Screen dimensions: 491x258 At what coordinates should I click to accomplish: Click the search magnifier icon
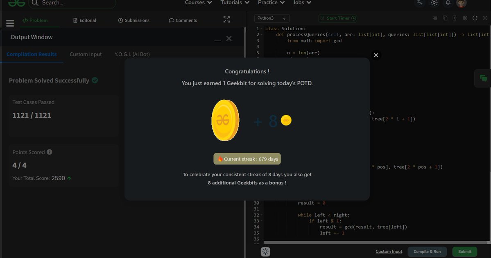35,3
